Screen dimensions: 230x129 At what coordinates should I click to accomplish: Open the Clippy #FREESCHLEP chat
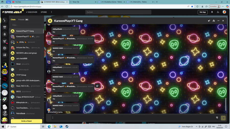[x=26, y=97]
